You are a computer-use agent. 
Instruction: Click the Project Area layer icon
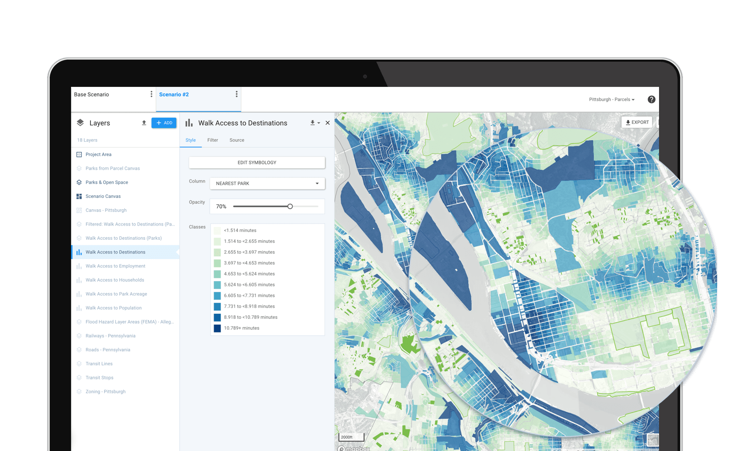(x=79, y=154)
